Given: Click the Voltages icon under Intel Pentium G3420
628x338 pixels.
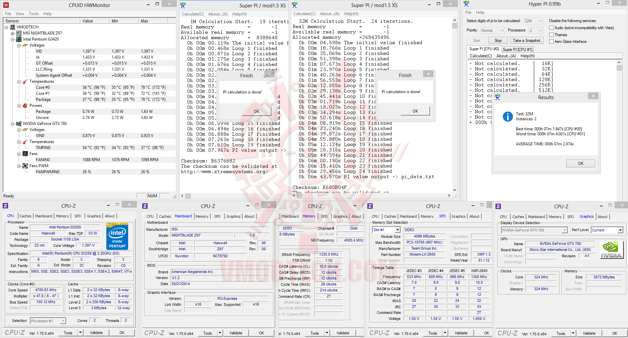Looking at the screenshot, I should [25, 45].
